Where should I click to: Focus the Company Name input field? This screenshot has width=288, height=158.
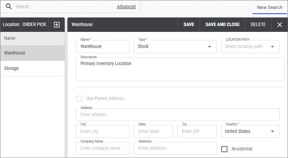point(102,148)
